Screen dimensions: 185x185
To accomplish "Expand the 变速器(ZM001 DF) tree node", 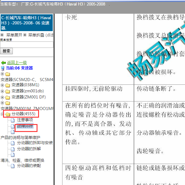I will coord(2,97).
